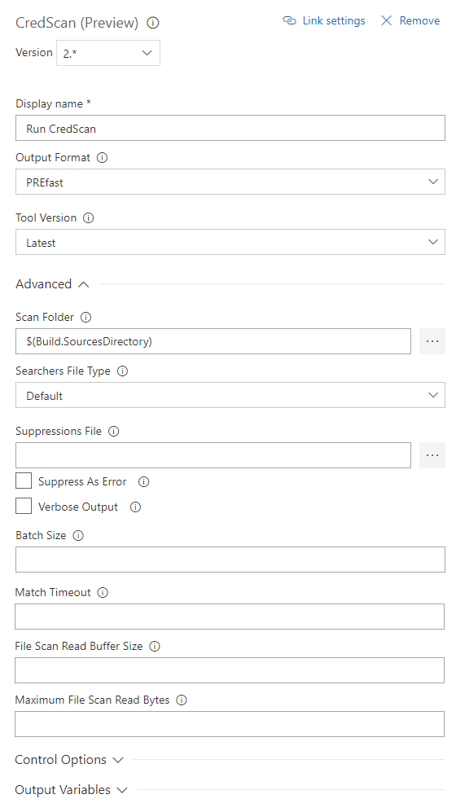Remove the CredScan task

410,20
